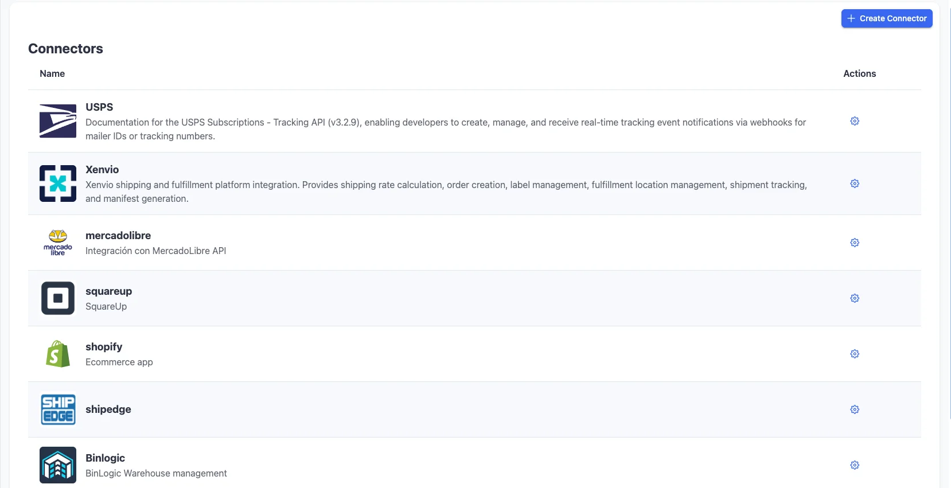Open settings gear for Xenvio connector
This screenshot has width=951, height=488.
click(855, 184)
